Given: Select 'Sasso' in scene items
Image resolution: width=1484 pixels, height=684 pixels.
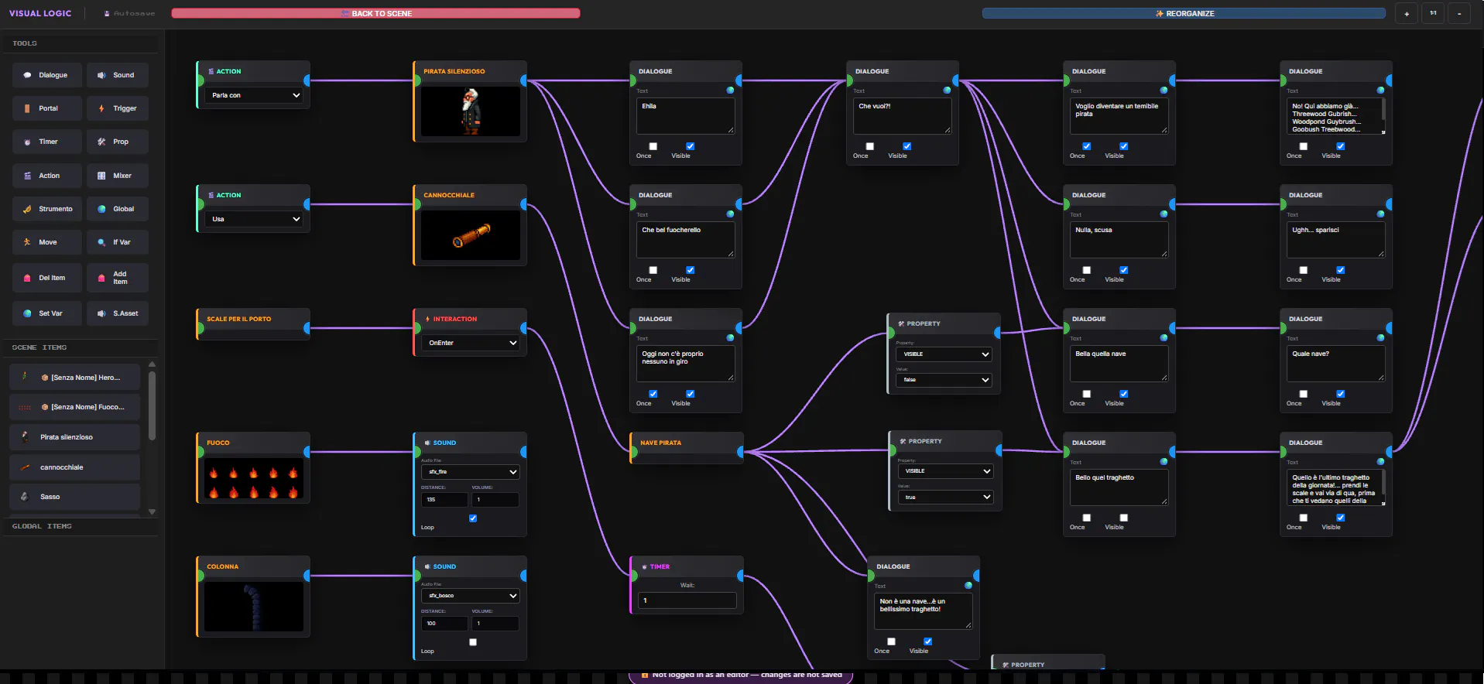Looking at the screenshot, I should tap(75, 497).
